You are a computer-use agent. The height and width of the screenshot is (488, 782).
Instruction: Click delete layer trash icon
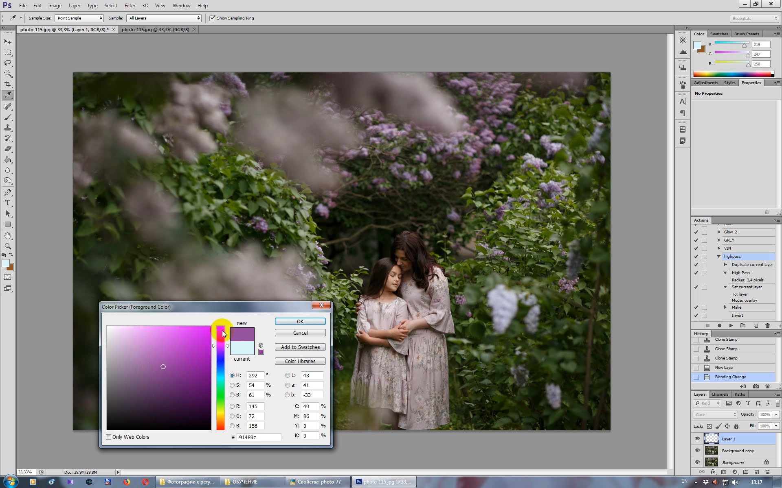(x=768, y=472)
